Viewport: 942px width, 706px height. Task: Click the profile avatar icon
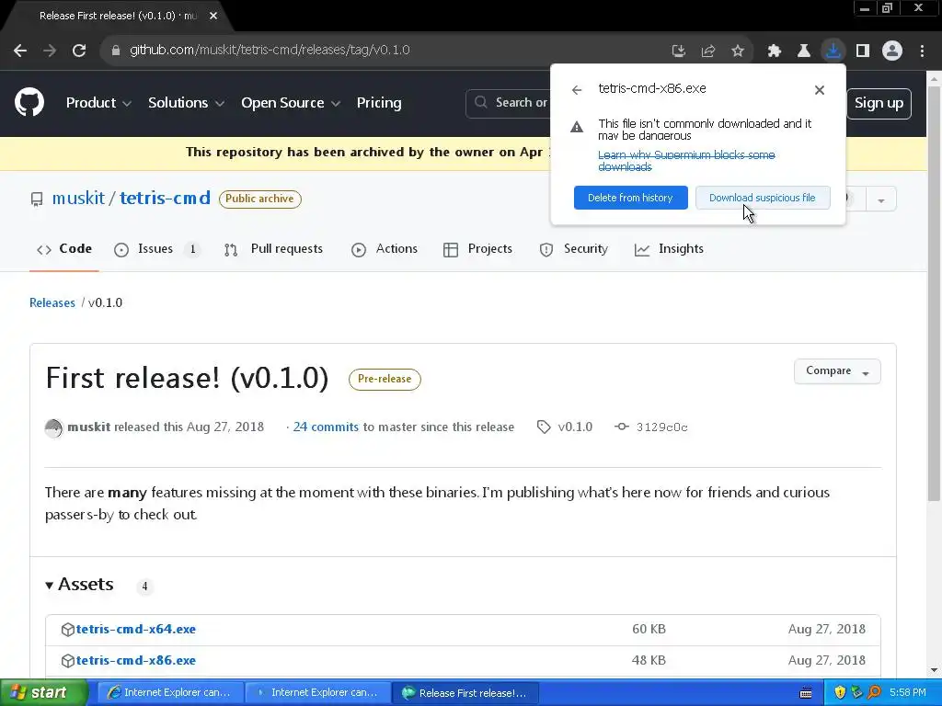pyautogui.click(x=892, y=51)
